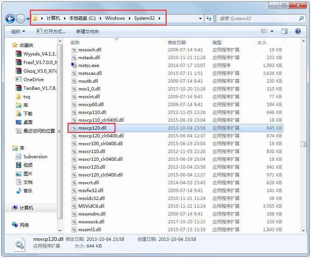The height and width of the screenshot is (258, 311).
Task: Open OneDrive in favorites
Action: point(29,79)
